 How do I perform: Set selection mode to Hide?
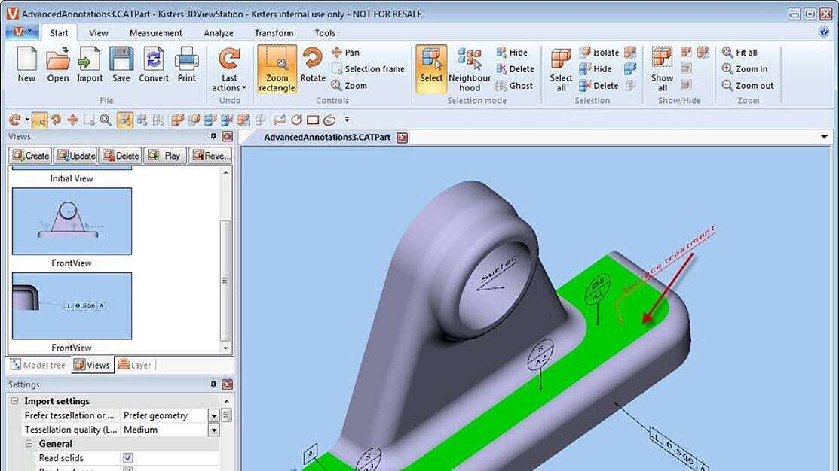pos(512,53)
